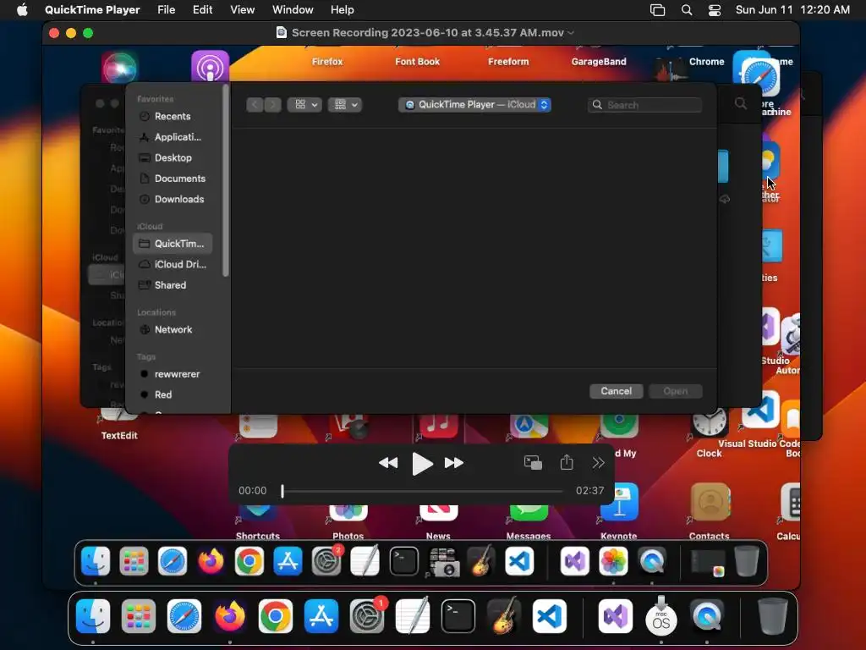
Task: Click the dimmed Open button in dialog
Action: point(676,391)
